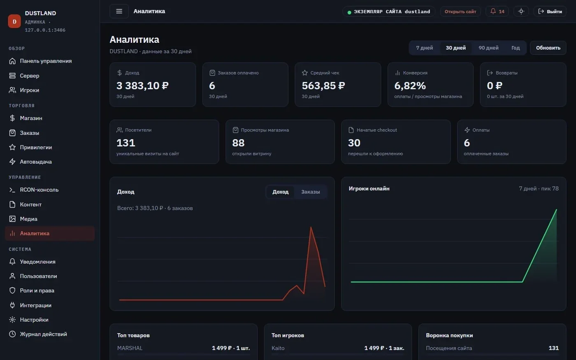Click Открыть сайт button
This screenshot has height=360, width=576.
[460, 12]
